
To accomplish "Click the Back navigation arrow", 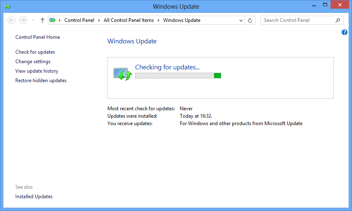I will click(12, 20).
